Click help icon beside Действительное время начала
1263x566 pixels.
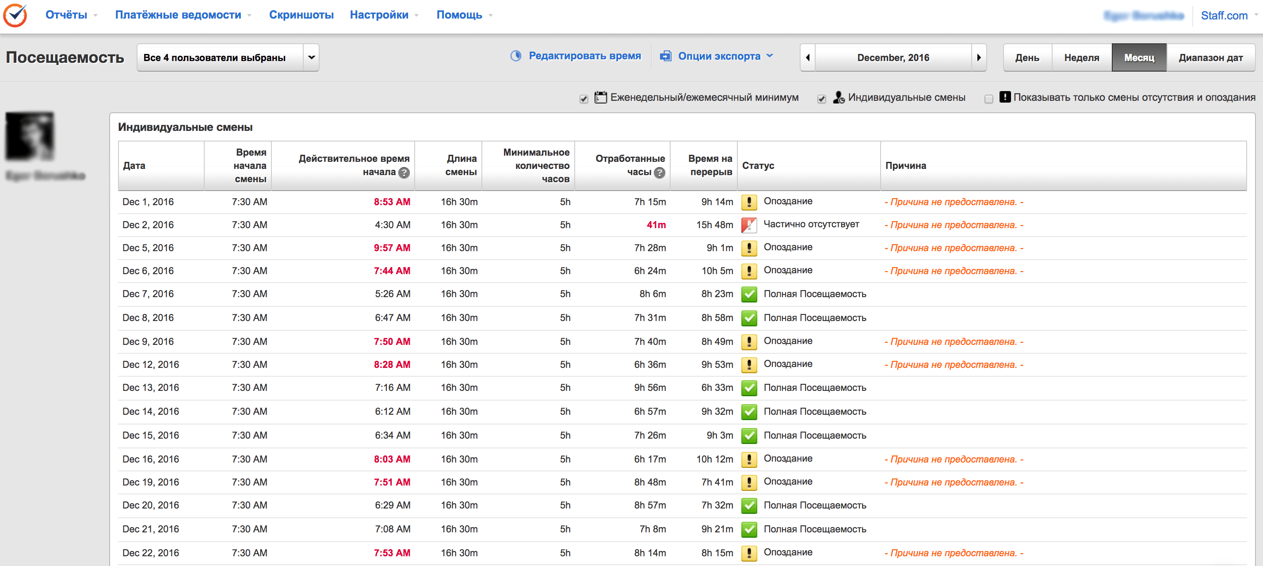point(404,172)
